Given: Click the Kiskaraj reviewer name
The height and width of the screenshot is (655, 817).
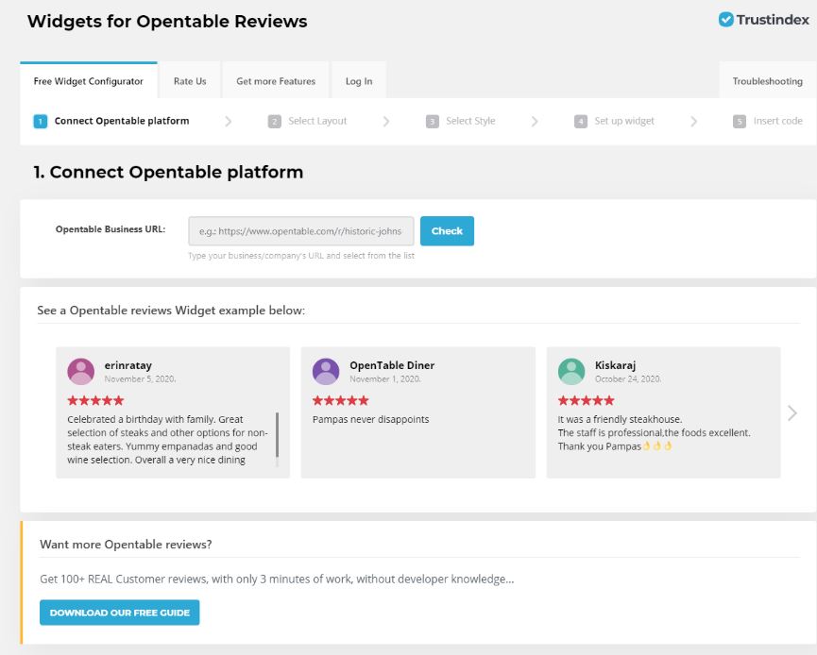Looking at the screenshot, I should click(x=616, y=365).
